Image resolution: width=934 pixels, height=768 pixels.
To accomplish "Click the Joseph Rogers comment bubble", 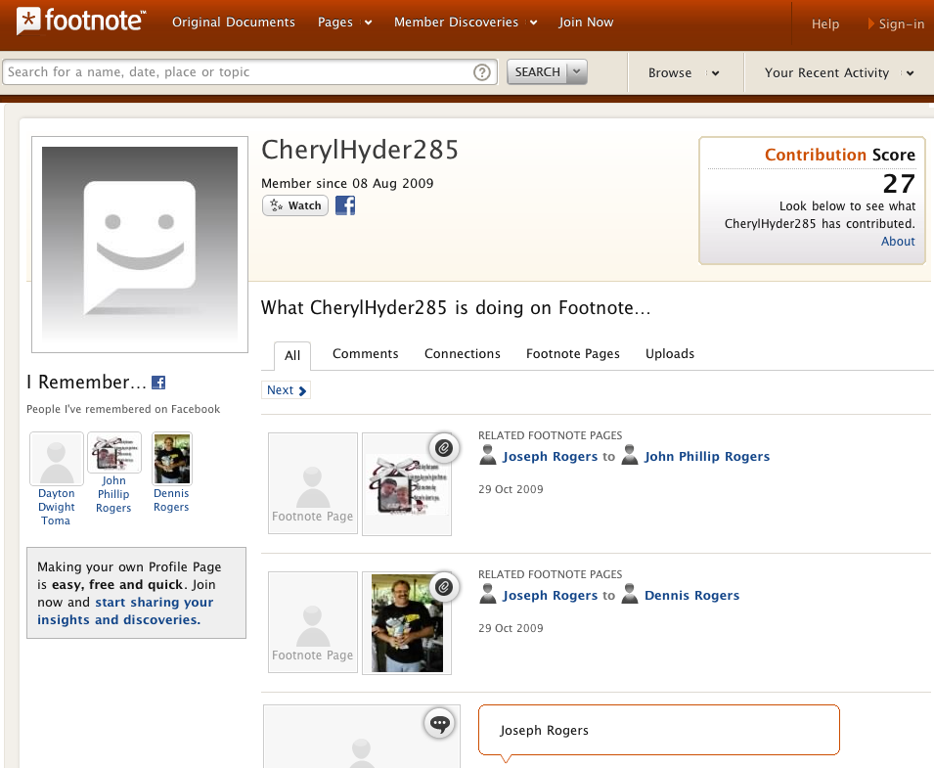I will pos(659,730).
